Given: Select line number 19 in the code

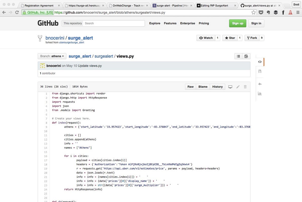Looking at the screenshot, I should pyautogui.click(x=46, y=169).
